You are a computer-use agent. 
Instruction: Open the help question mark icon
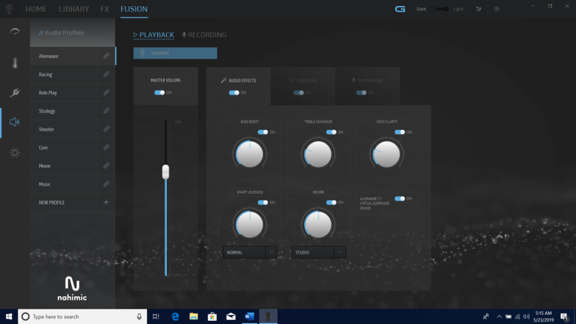(x=497, y=9)
